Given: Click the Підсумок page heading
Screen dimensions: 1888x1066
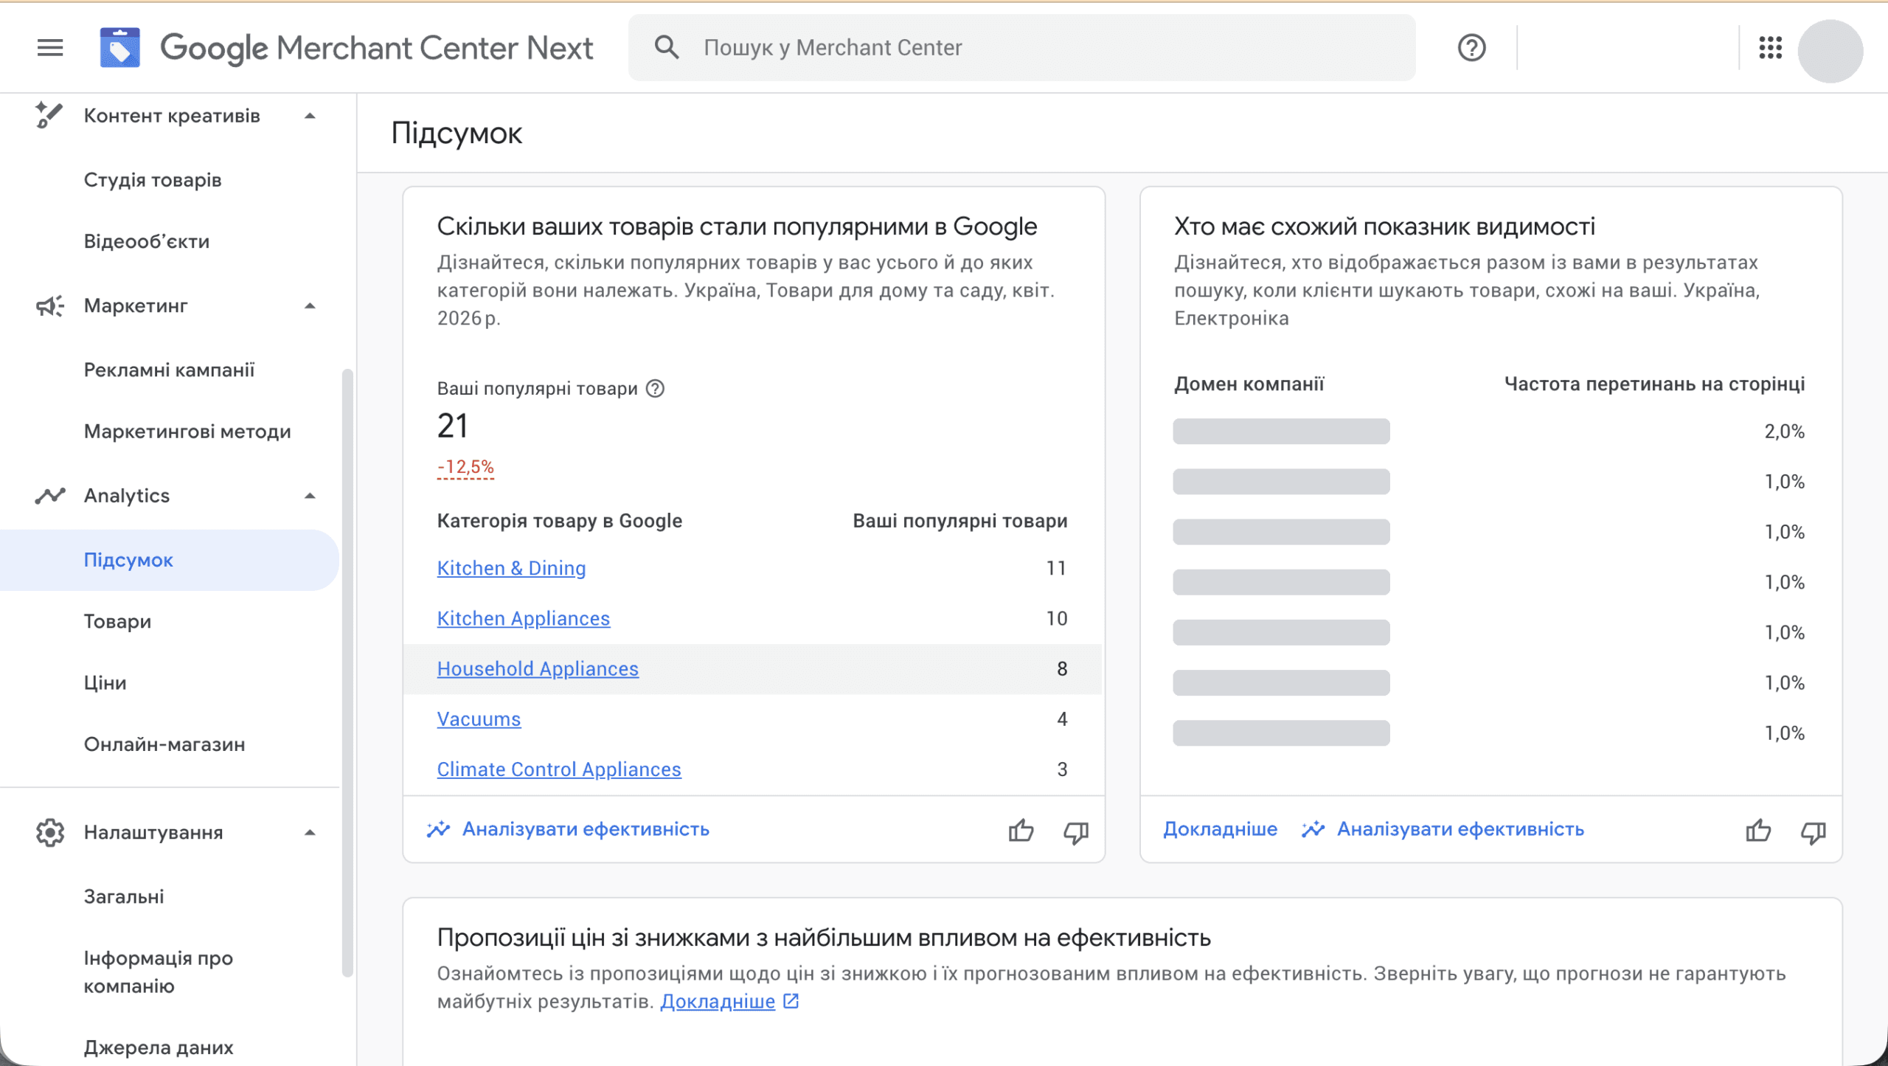Looking at the screenshot, I should point(457,134).
